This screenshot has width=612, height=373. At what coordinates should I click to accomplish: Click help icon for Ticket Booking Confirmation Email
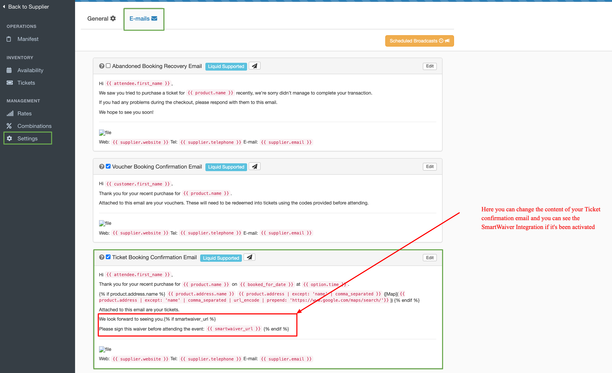click(102, 257)
